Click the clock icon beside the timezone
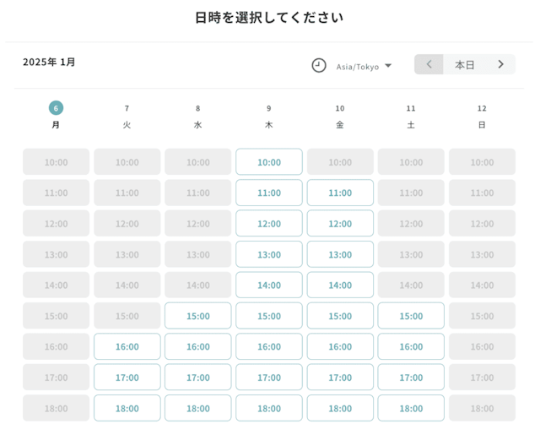The image size is (540, 424). (319, 65)
